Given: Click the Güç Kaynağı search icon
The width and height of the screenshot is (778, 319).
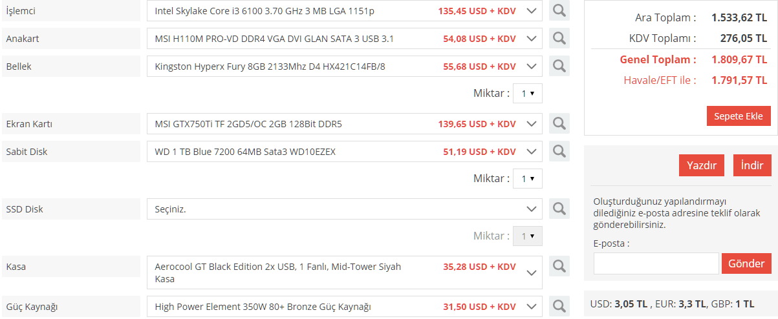Looking at the screenshot, I should [x=559, y=306].
